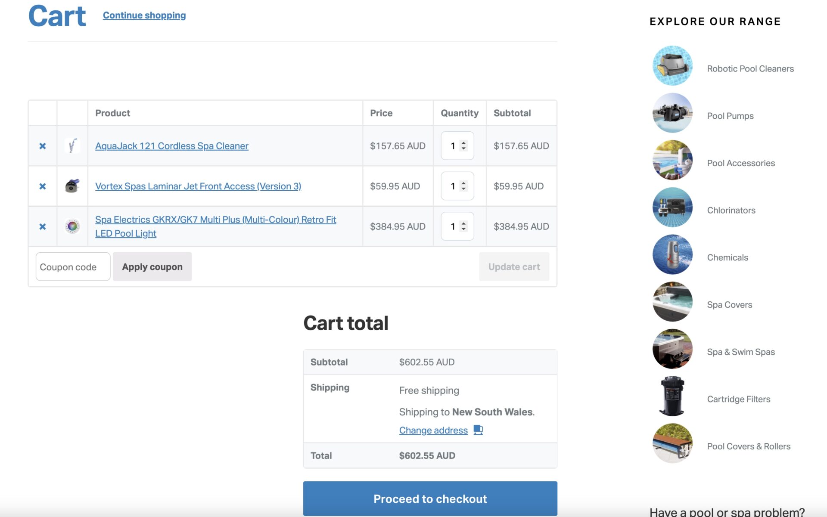Go to Spa Covers category
This screenshot has width=827, height=517.
pyautogui.click(x=729, y=305)
